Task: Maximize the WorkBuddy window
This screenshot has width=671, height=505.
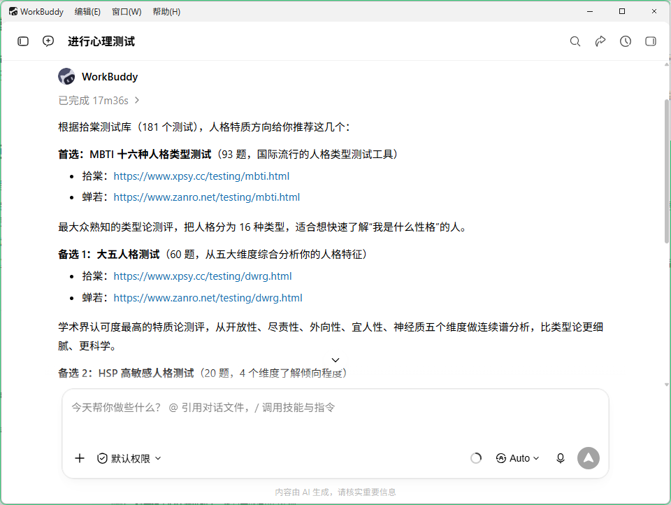Action: [622, 12]
